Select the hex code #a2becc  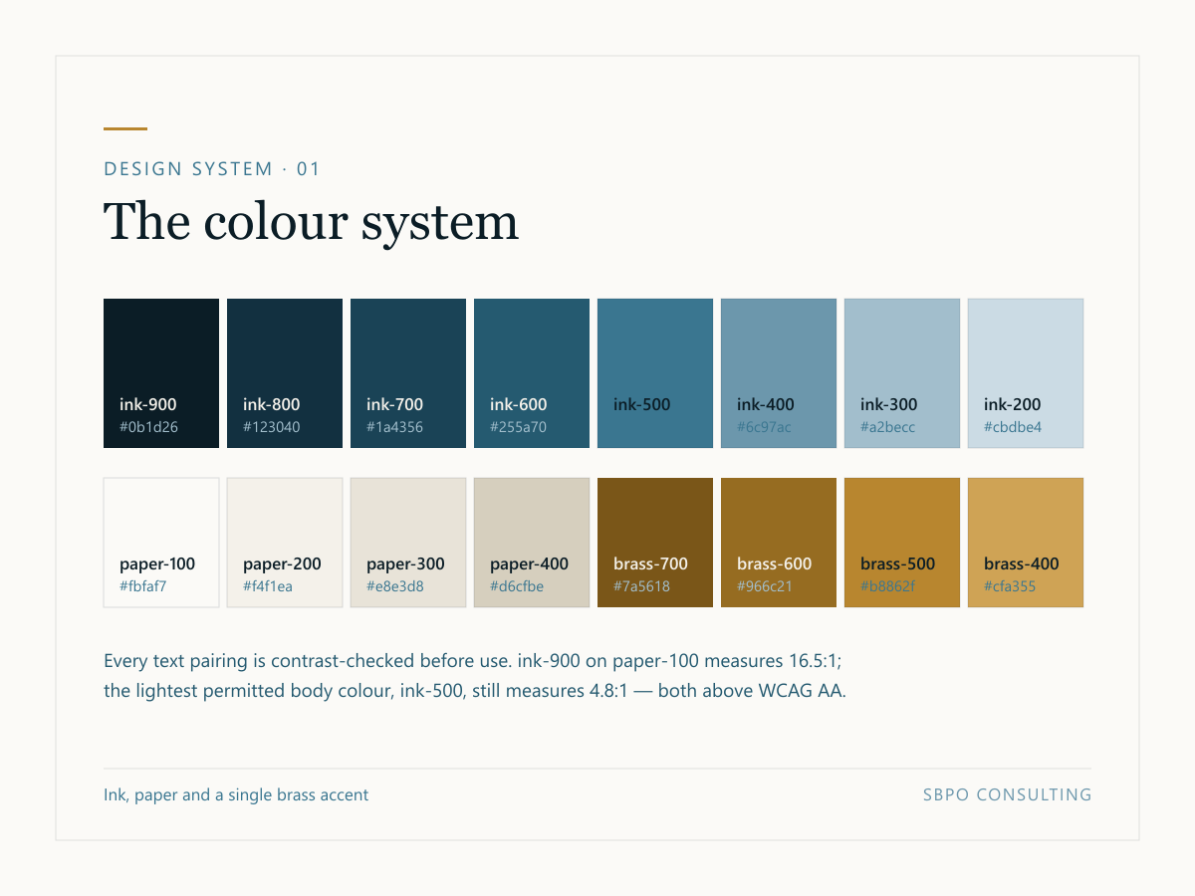pyautogui.click(x=888, y=427)
